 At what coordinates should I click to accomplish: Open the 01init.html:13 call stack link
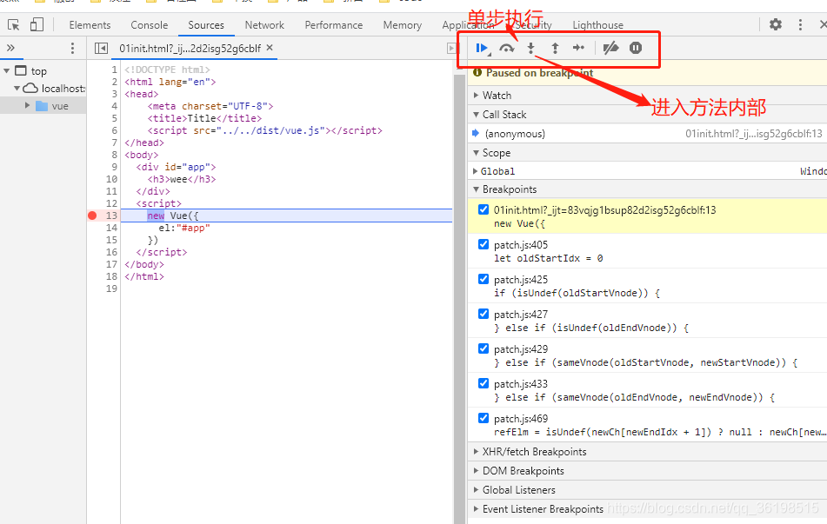coord(754,134)
